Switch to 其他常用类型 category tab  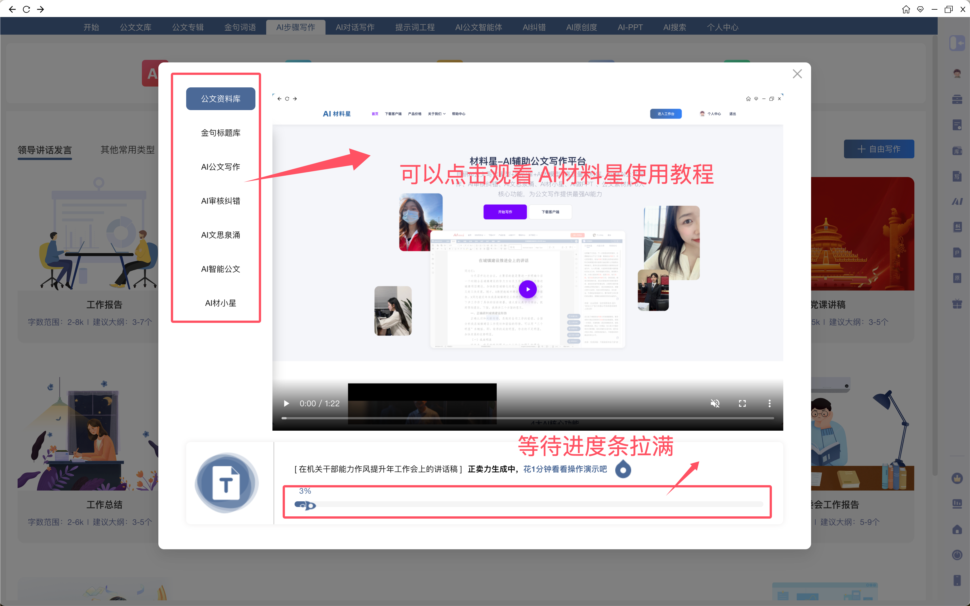click(127, 150)
